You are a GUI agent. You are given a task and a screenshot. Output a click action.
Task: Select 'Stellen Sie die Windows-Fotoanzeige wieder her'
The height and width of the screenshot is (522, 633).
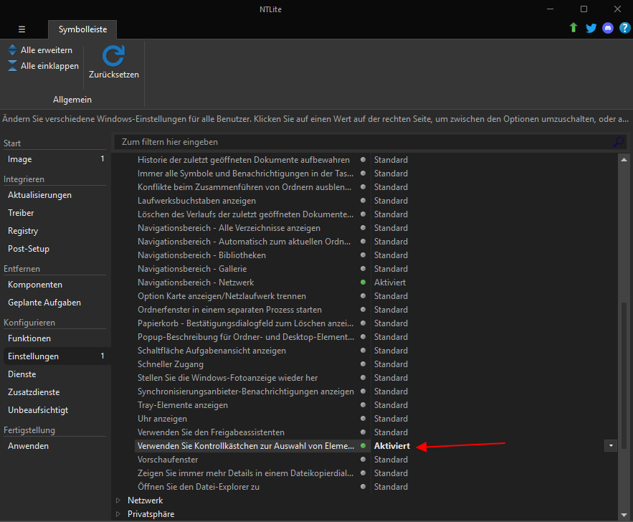(x=227, y=378)
